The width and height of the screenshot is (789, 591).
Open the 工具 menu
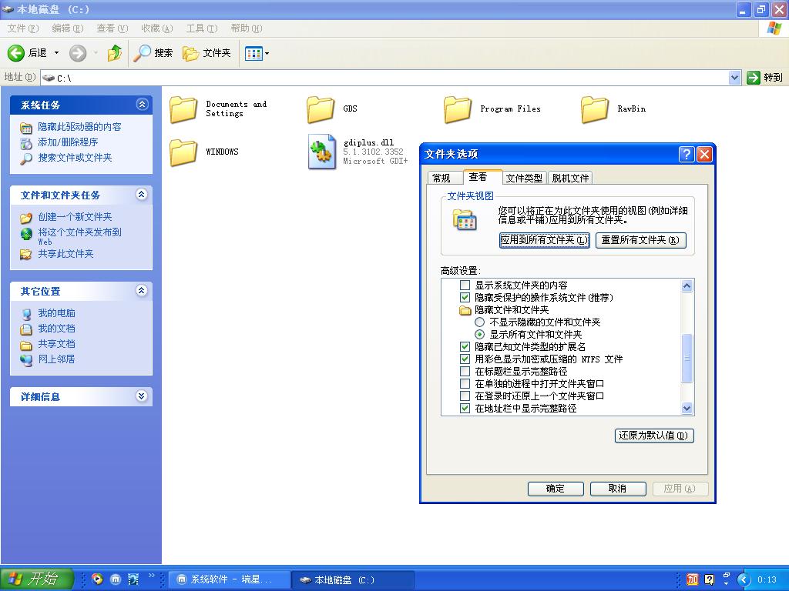point(202,28)
